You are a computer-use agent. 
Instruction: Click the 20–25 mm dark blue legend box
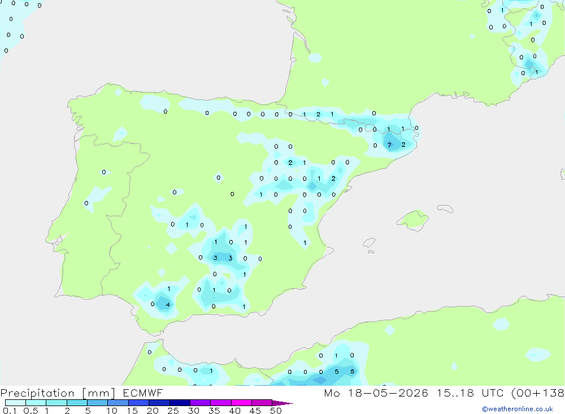pos(159,403)
